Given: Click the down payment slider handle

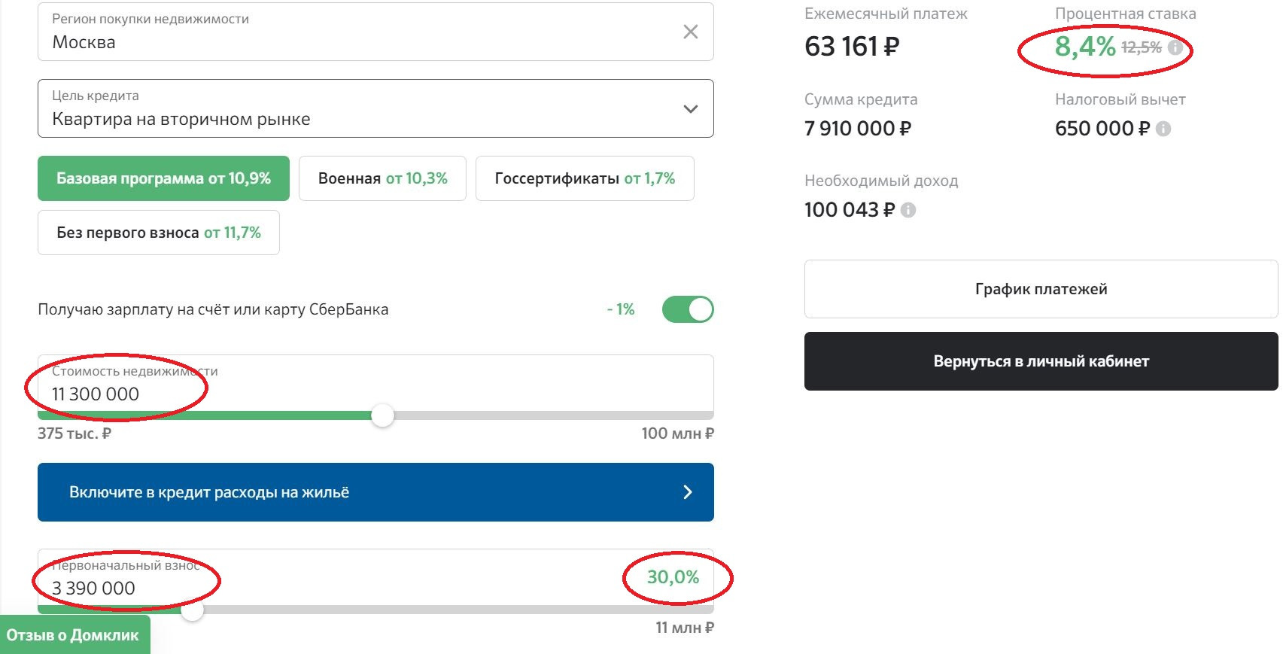Looking at the screenshot, I should [193, 610].
